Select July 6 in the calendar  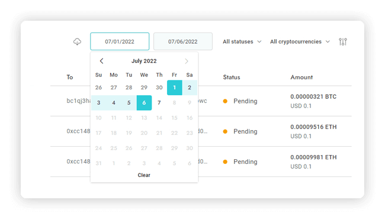(x=144, y=103)
